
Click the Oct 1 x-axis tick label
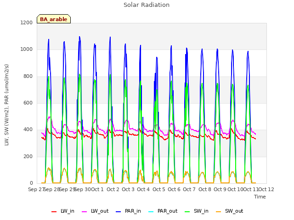(97, 189)
